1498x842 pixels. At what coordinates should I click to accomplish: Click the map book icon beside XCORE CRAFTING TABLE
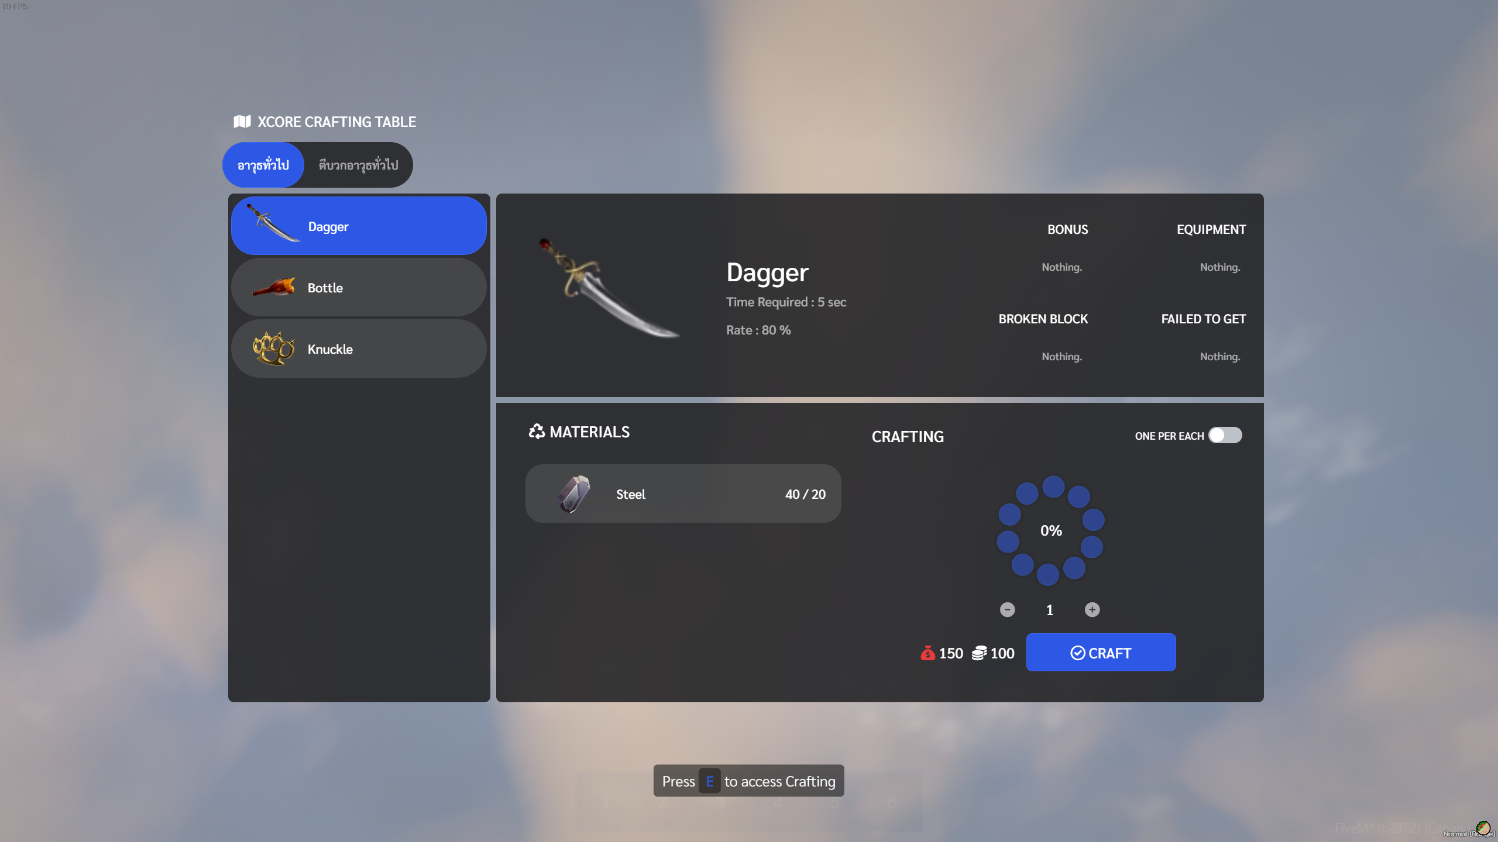tap(242, 122)
